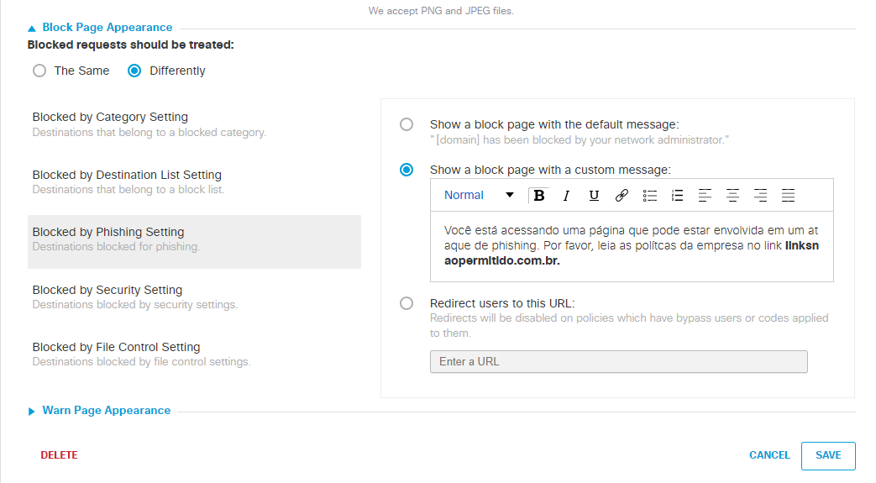Select 'The Same' radio option
Screen dimensions: 876x483
[39, 71]
